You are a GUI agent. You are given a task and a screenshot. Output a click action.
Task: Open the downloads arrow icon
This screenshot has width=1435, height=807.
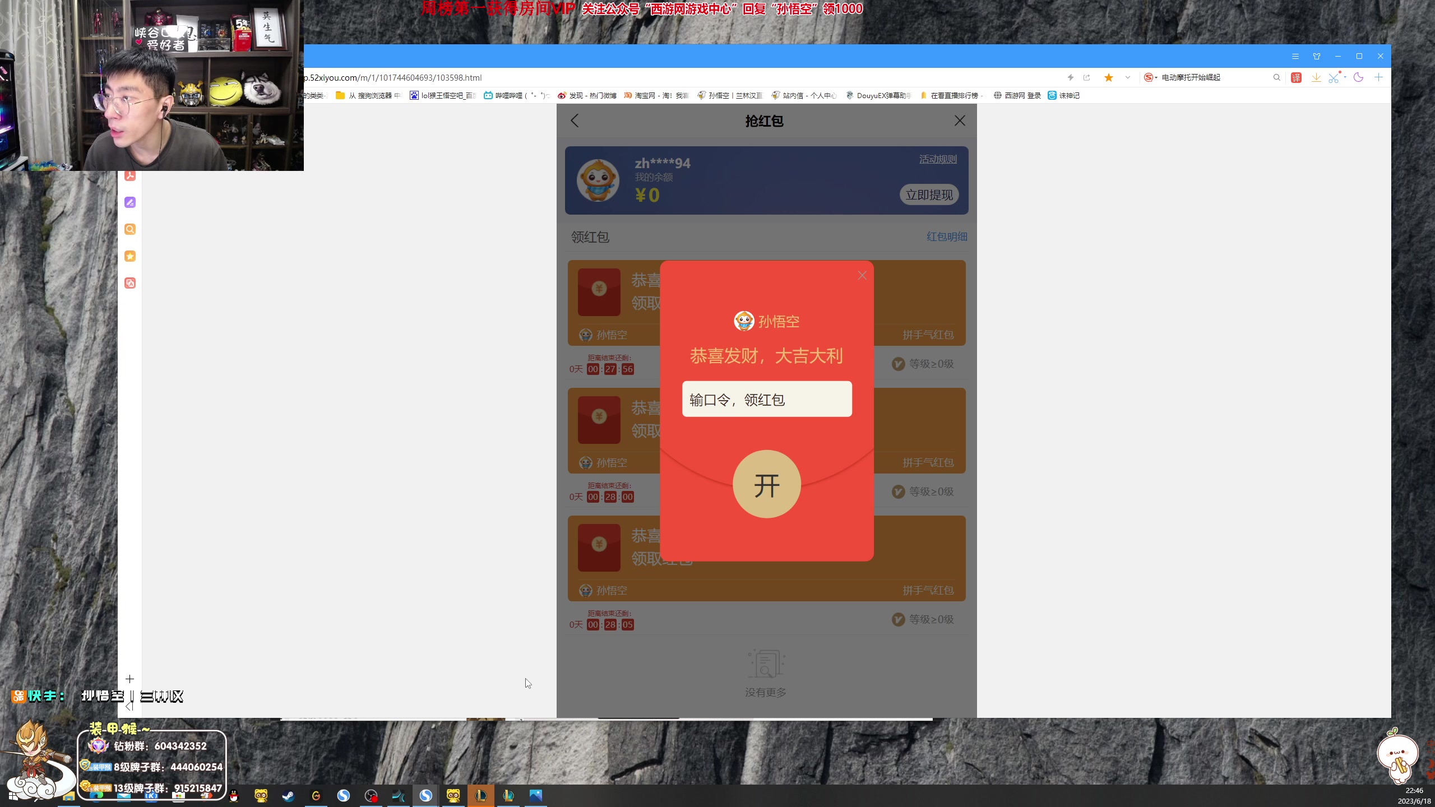(x=1316, y=78)
